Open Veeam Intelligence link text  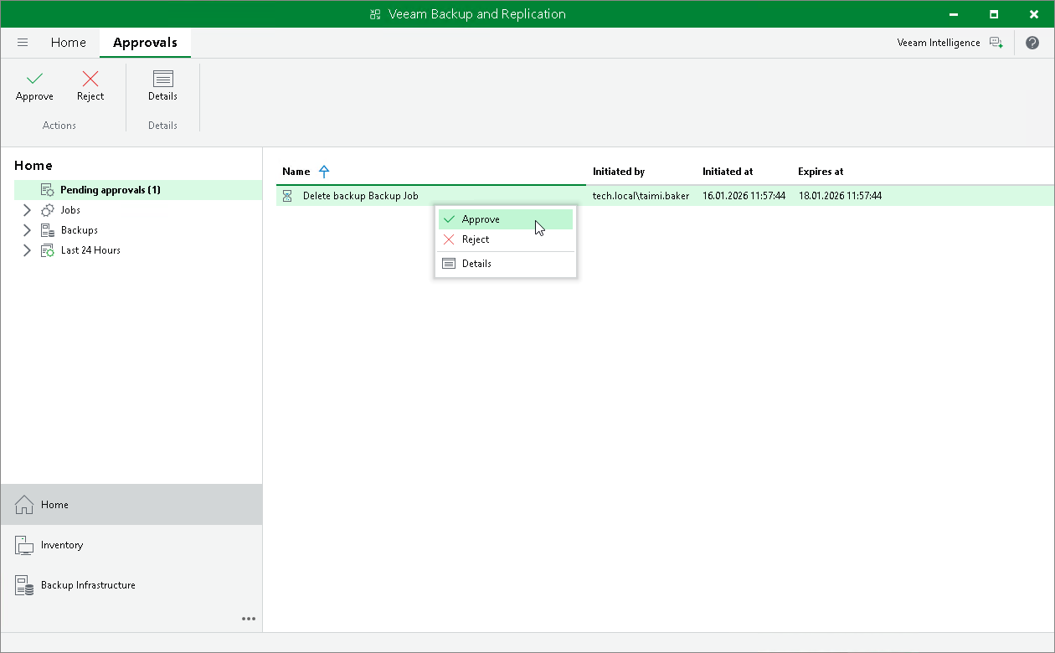[x=939, y=43]
